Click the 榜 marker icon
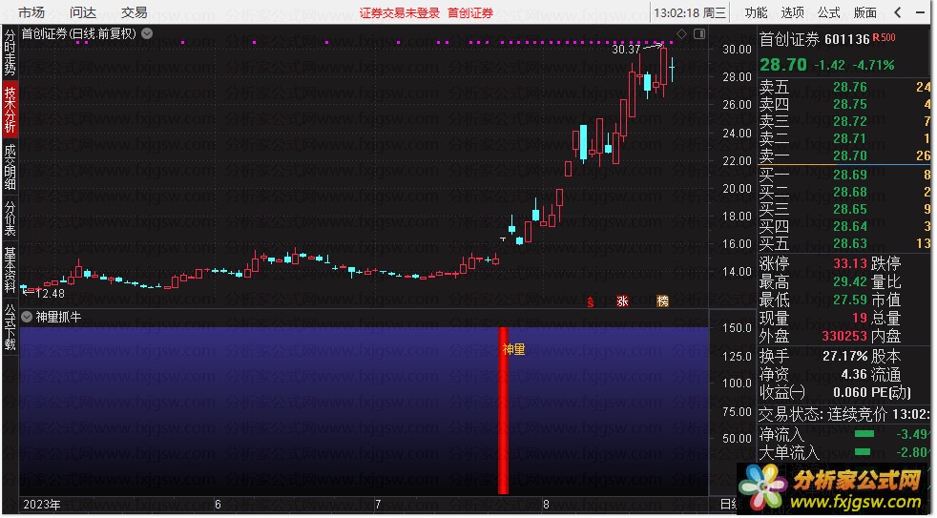The height and width of the screenshot is (518, 937). coord(663,301)
